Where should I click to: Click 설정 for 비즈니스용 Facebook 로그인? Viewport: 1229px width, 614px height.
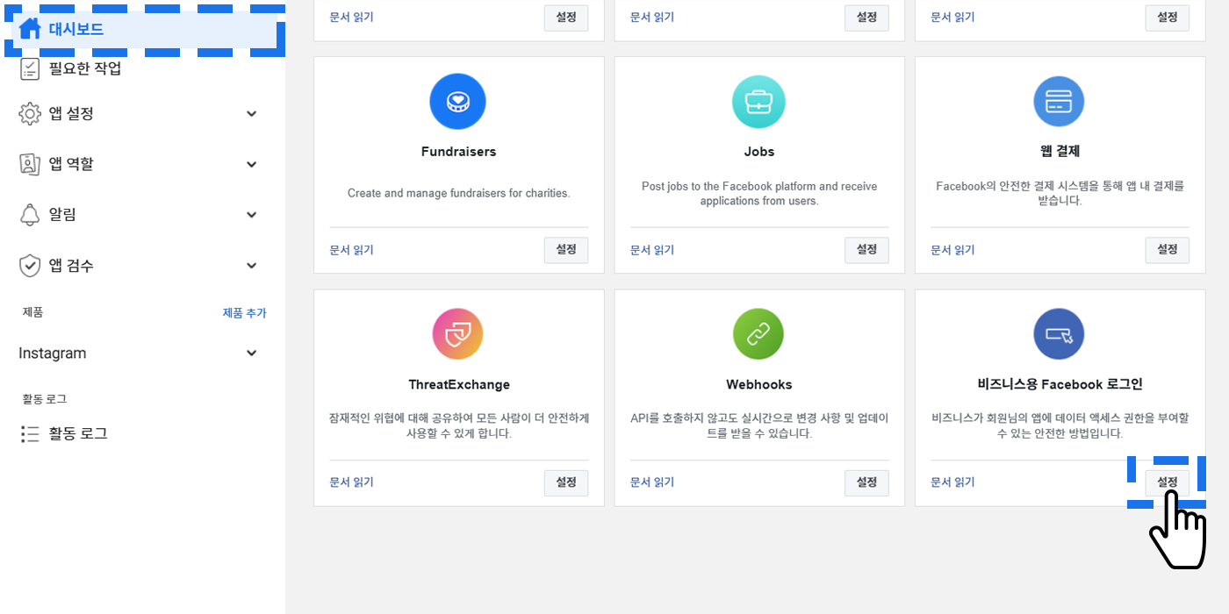(1167, 482)
